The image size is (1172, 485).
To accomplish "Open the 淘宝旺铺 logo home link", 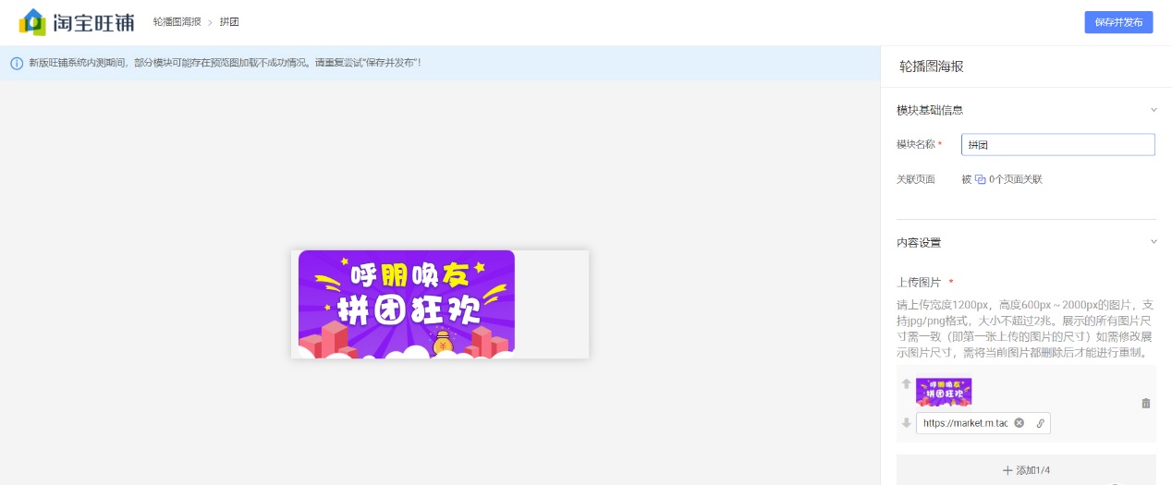I will (x=76, y=21).
